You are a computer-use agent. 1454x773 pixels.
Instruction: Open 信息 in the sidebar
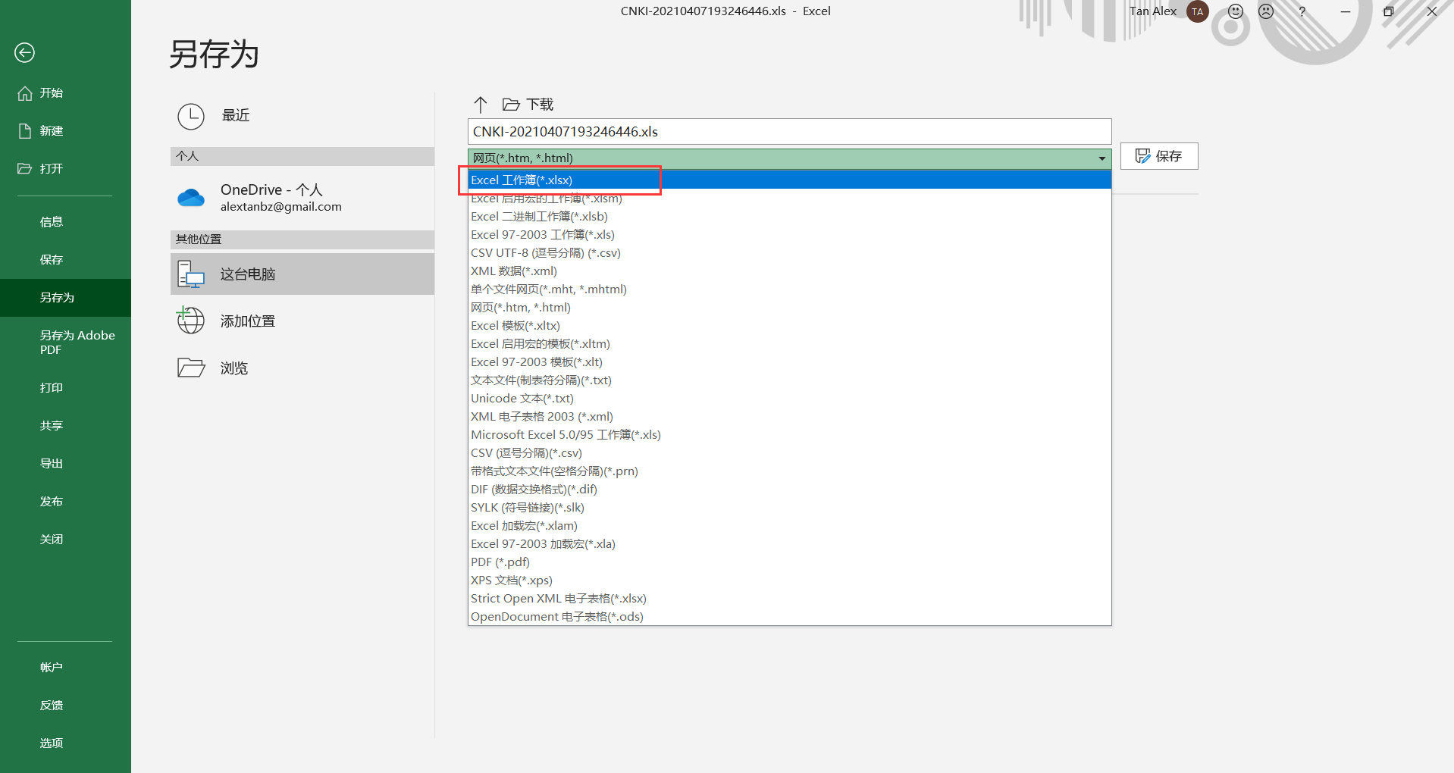tap(65, 222)
